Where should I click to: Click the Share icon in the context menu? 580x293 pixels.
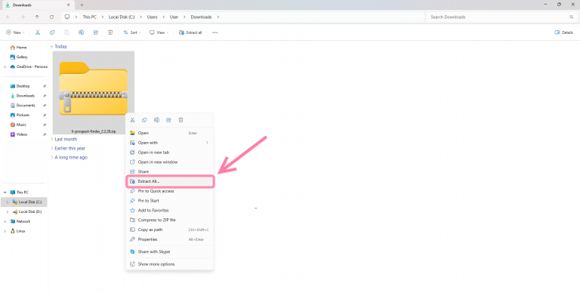[168, 120]
